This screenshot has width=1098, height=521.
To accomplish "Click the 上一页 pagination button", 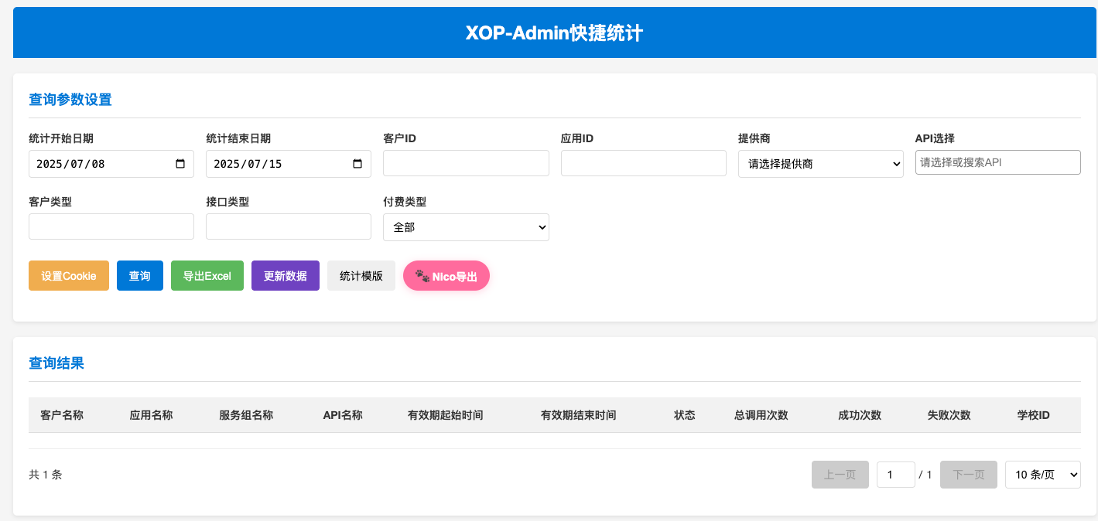I will [x=840, y=475].
